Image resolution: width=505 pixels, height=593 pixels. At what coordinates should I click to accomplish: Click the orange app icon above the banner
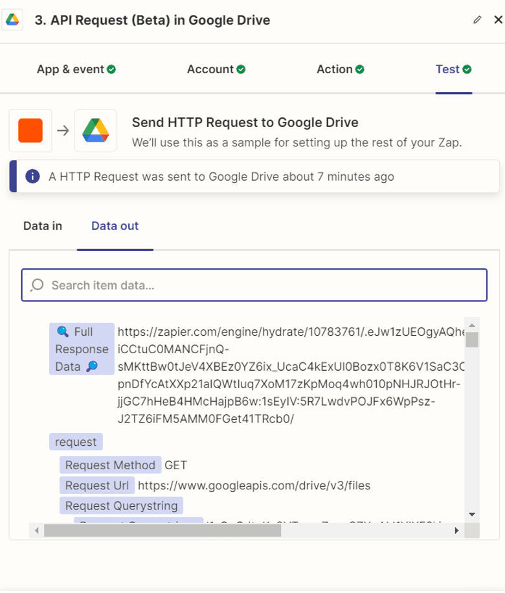[x=30, y=130]
